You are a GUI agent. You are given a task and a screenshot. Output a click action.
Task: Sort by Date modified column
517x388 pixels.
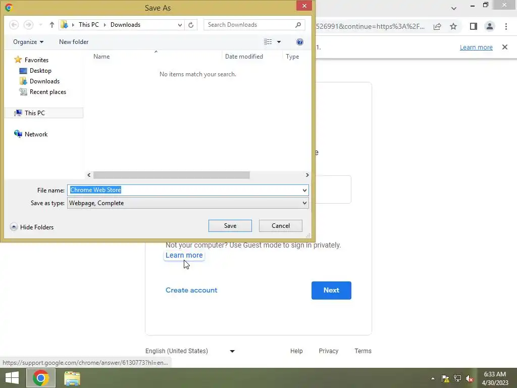click(x=244, y=57)
